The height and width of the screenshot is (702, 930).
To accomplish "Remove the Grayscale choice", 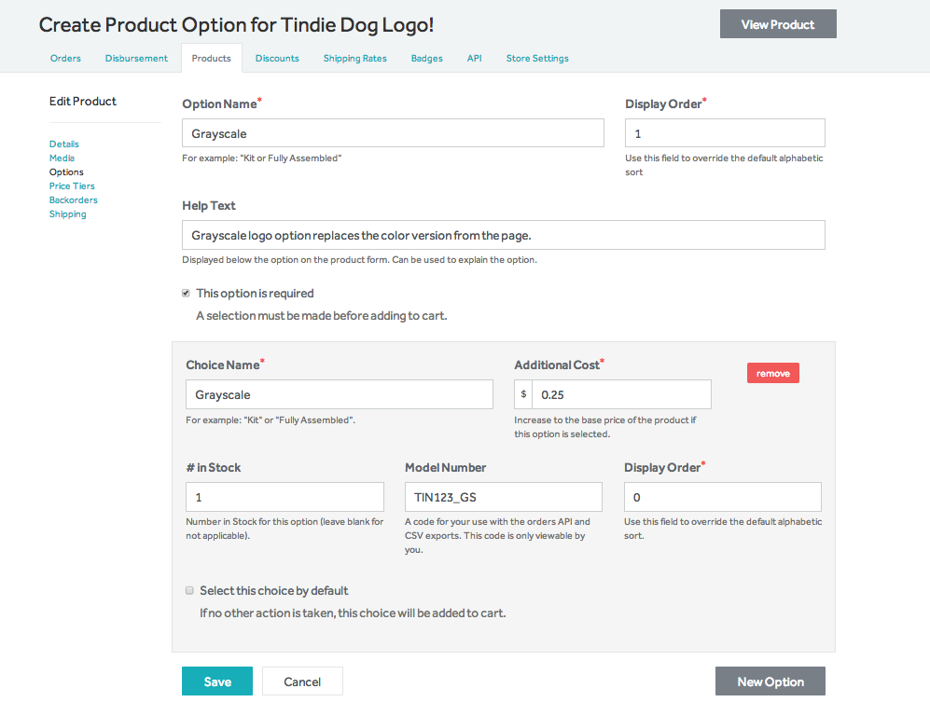I will click(772, 373).
